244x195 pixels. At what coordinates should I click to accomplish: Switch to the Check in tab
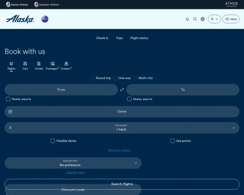pyautogui.click(x=102, y=38)
